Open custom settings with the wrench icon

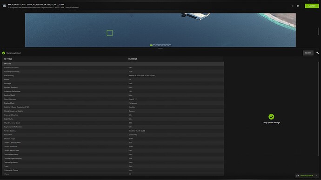[x=317, y=53]
